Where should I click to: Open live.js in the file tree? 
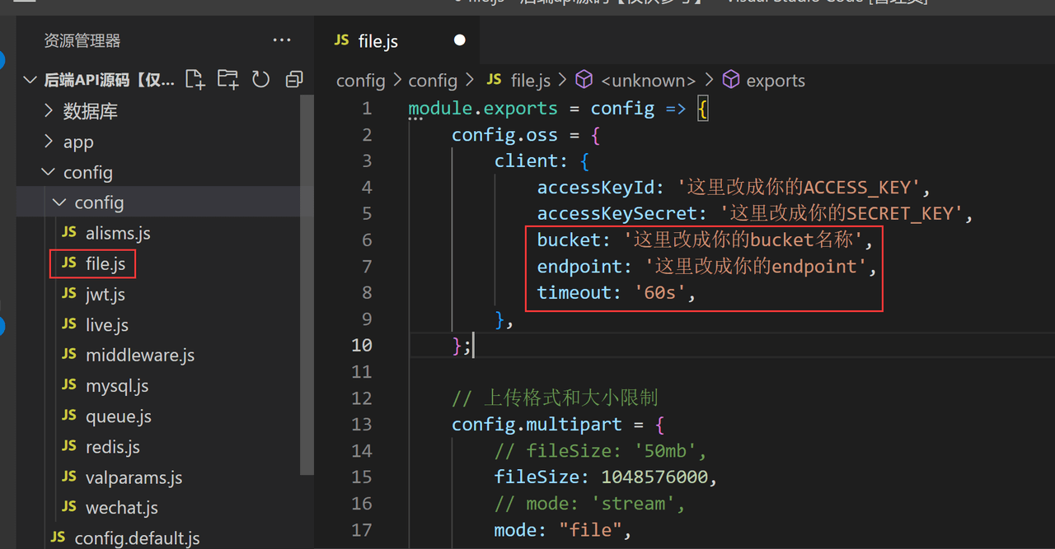point(106,324)
